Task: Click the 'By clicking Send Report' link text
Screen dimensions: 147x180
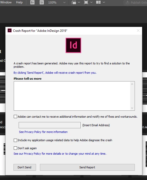Action: pyautogui.click(x=55, y=73)
